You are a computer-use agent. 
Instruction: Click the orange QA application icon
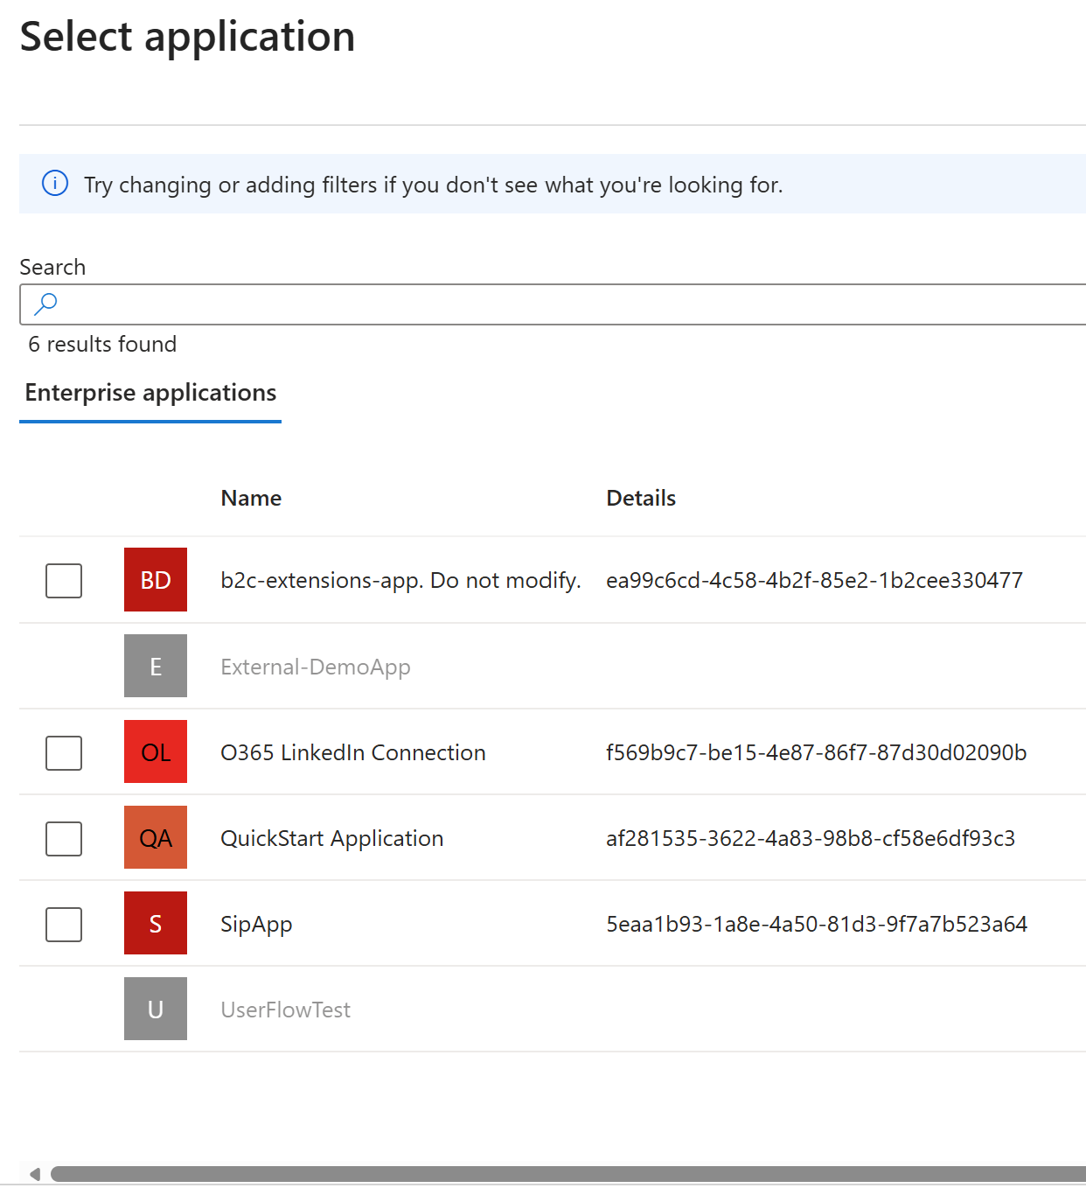[x=156, y=837]
